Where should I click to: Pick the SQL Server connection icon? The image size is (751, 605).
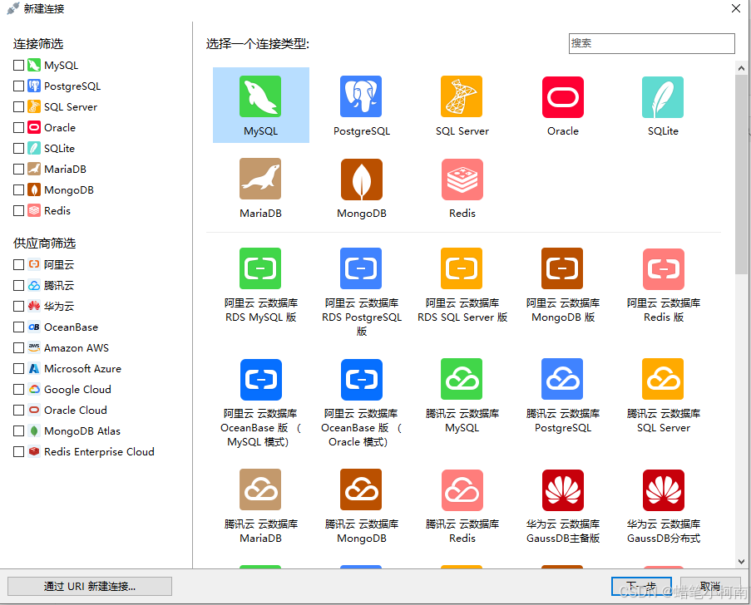tap(462, 96)
